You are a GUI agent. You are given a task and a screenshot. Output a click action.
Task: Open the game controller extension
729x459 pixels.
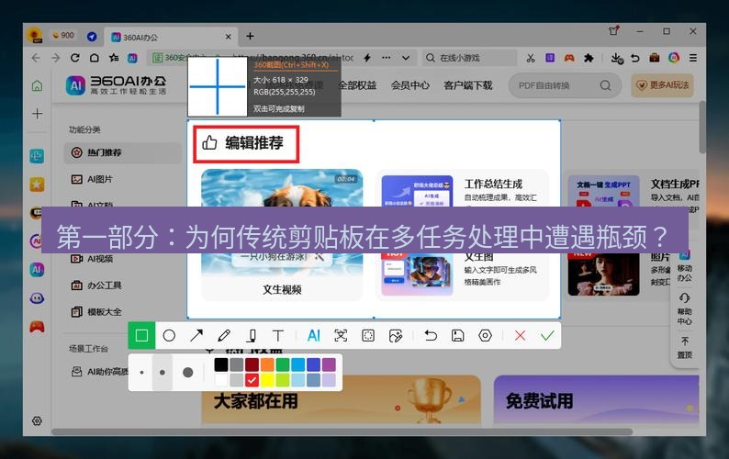click(569, 58)
